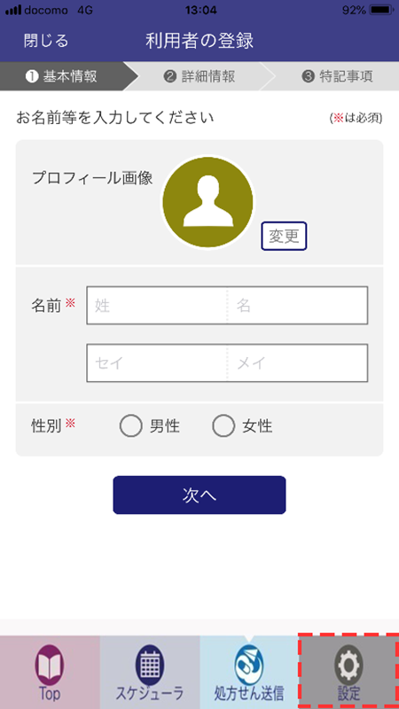The height and width of the screenshot is (709, 399).
Task: Focus the セイ katakana field
Action: (157, 363)
